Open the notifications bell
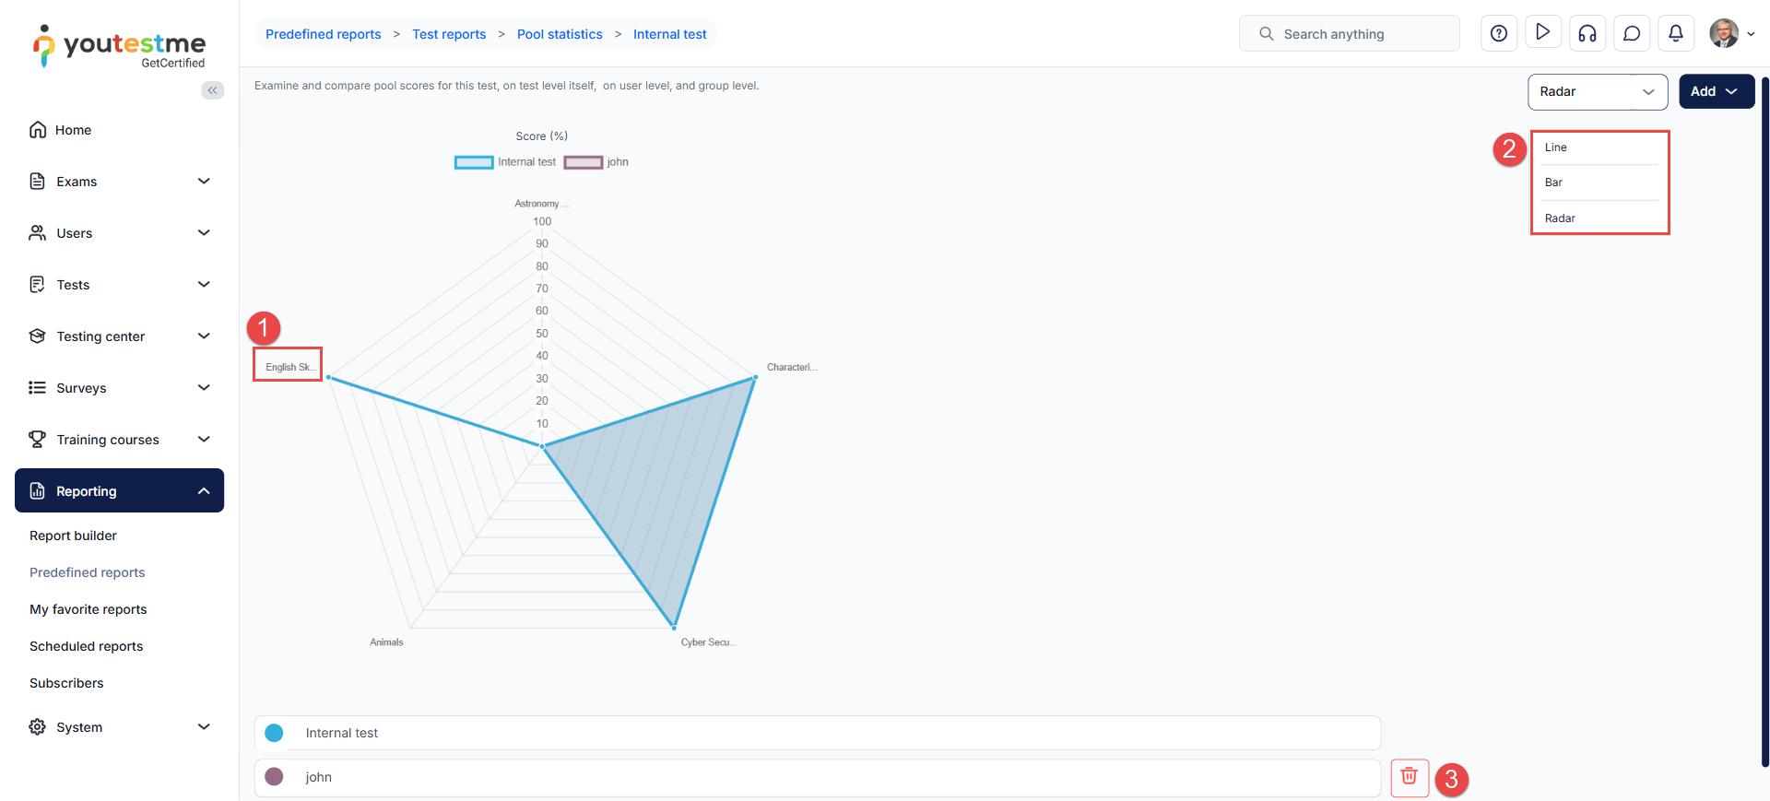This screenshot has width=1770, height=801. click(x=1676, y=33)
